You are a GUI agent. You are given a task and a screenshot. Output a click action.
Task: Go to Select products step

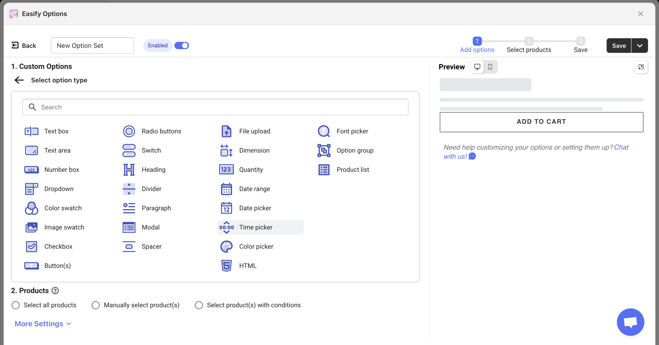coord(529,45)
